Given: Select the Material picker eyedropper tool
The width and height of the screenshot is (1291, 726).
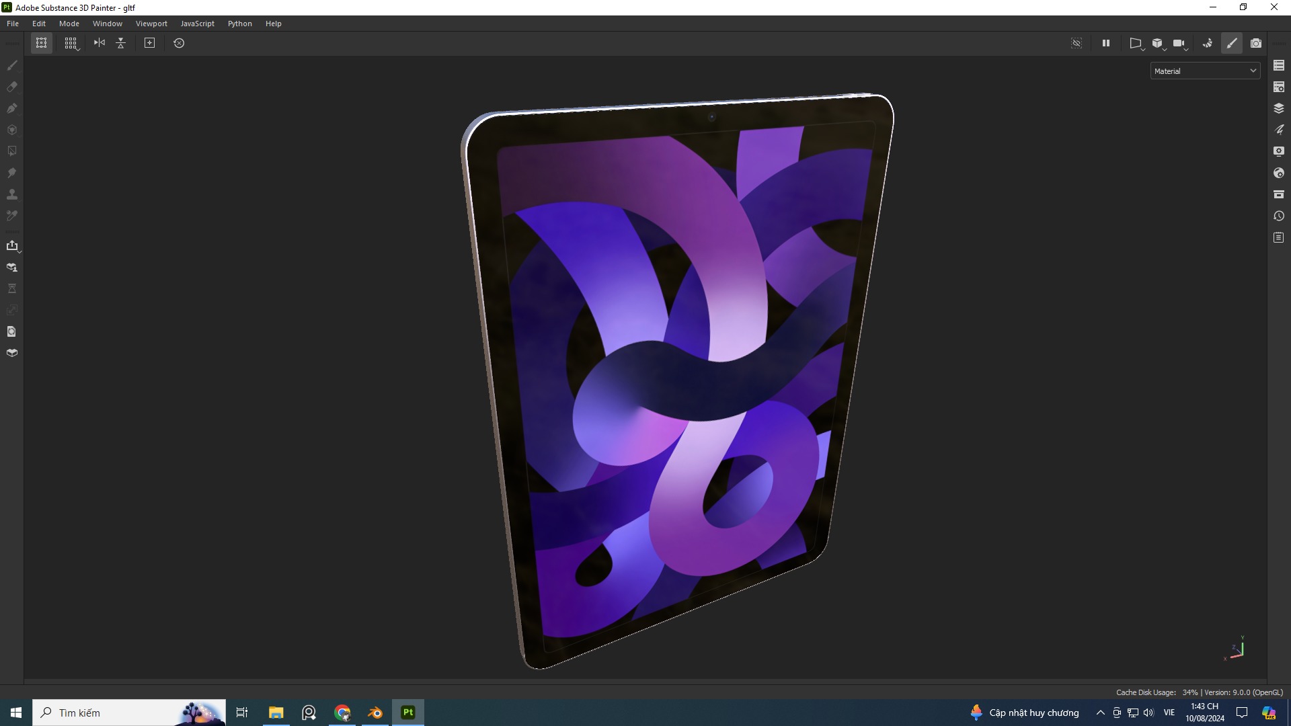Looking at the screenshot, I should [12, 216].
